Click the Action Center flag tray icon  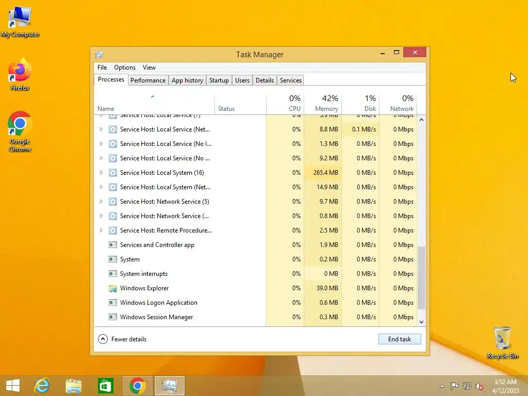tap(454, 386)
